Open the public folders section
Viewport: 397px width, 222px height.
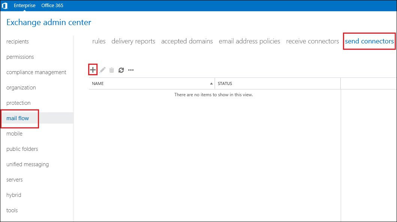tap(22, 149)
